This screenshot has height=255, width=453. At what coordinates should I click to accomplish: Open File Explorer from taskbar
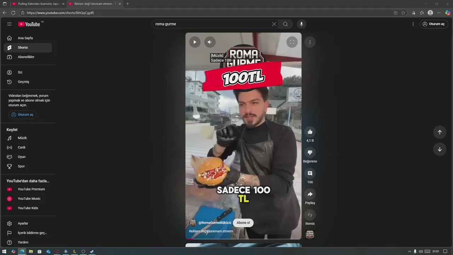(x=31, y=251)
